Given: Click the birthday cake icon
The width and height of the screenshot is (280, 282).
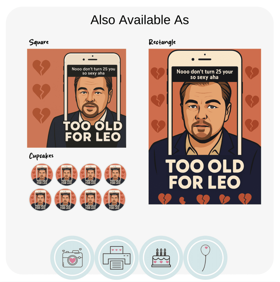Looking at the screenshot, I should click(x=161, y=258).
